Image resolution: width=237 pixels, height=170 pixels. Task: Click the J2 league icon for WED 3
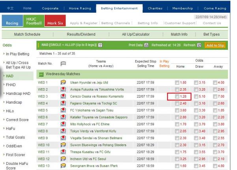(63, 96)
